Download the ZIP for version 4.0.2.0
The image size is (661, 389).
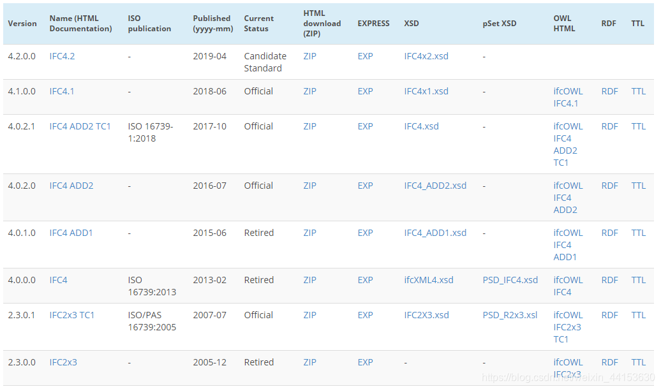point(310,186)
